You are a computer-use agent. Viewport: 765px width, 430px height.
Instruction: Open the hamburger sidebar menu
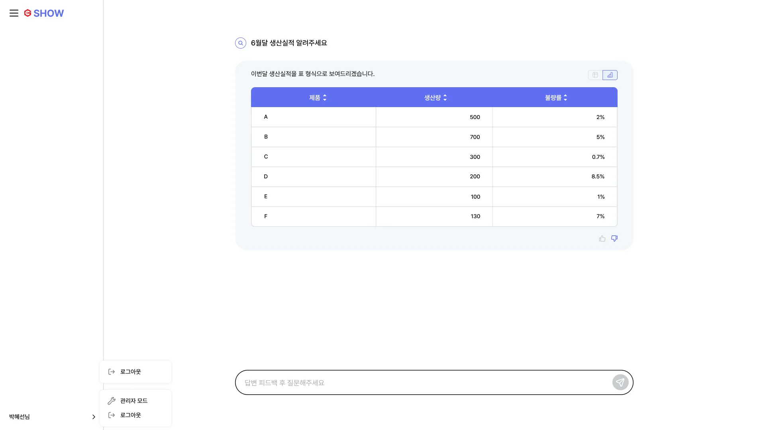(14, 13)
